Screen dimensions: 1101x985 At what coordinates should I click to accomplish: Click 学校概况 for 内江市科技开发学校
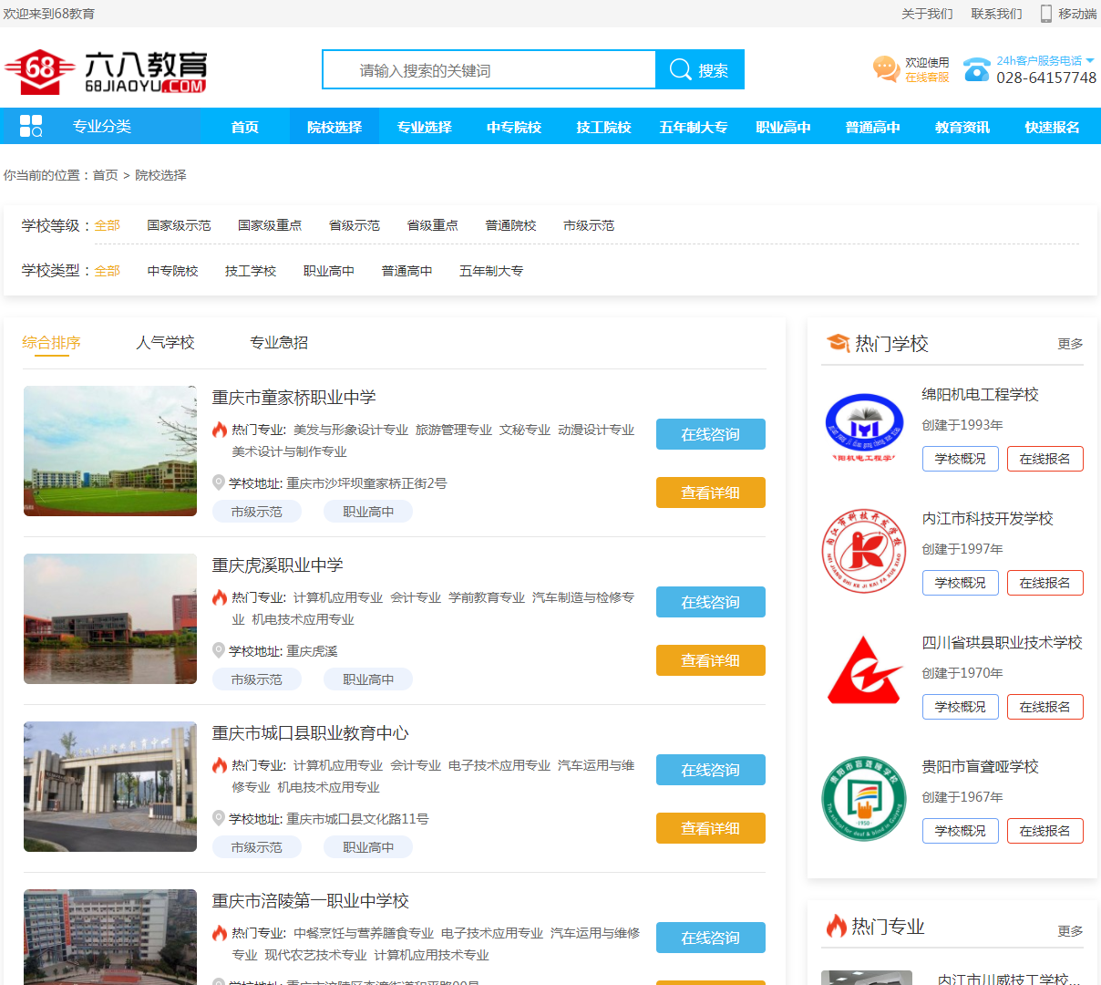[x=961, y=583]
